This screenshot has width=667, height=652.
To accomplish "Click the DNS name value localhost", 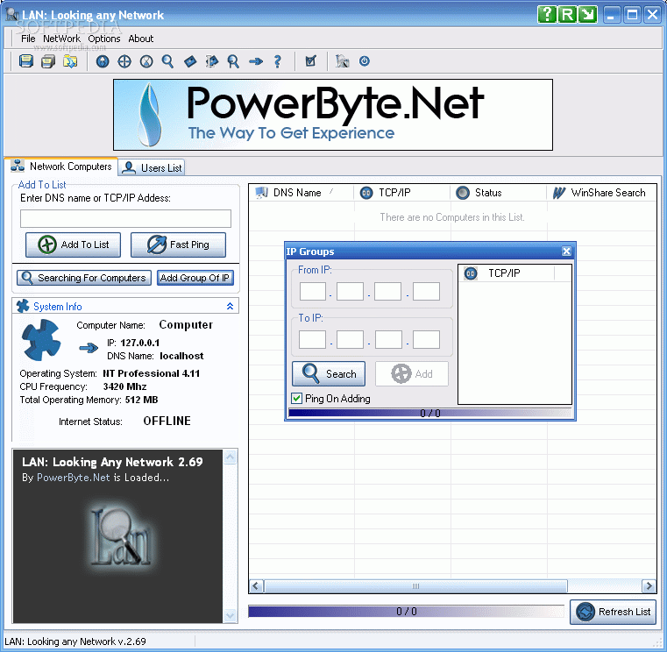I will tap(181, 356).
